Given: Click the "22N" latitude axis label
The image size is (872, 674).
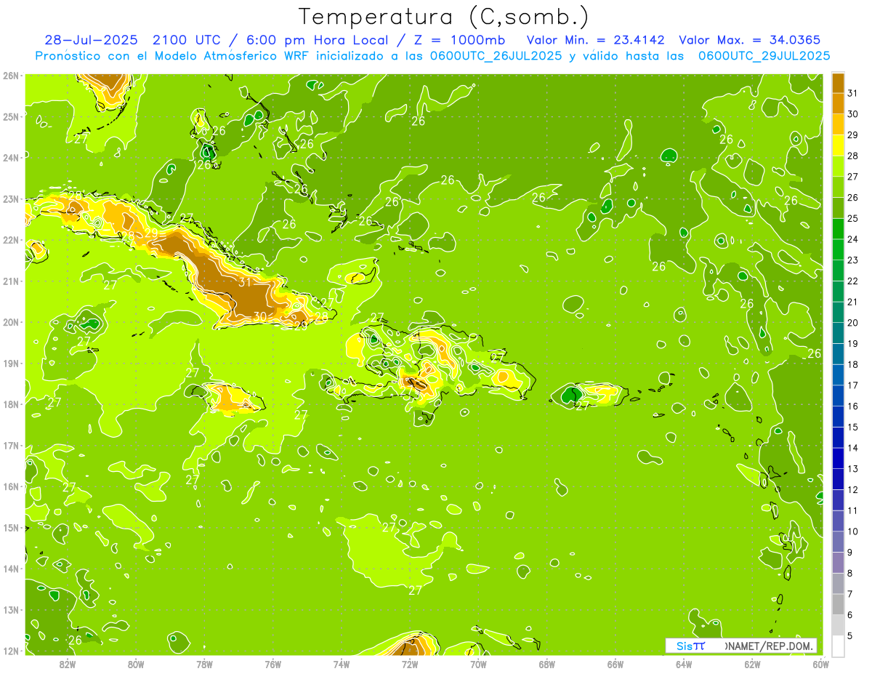Looking at the screenshot, I should coord(10,240).
